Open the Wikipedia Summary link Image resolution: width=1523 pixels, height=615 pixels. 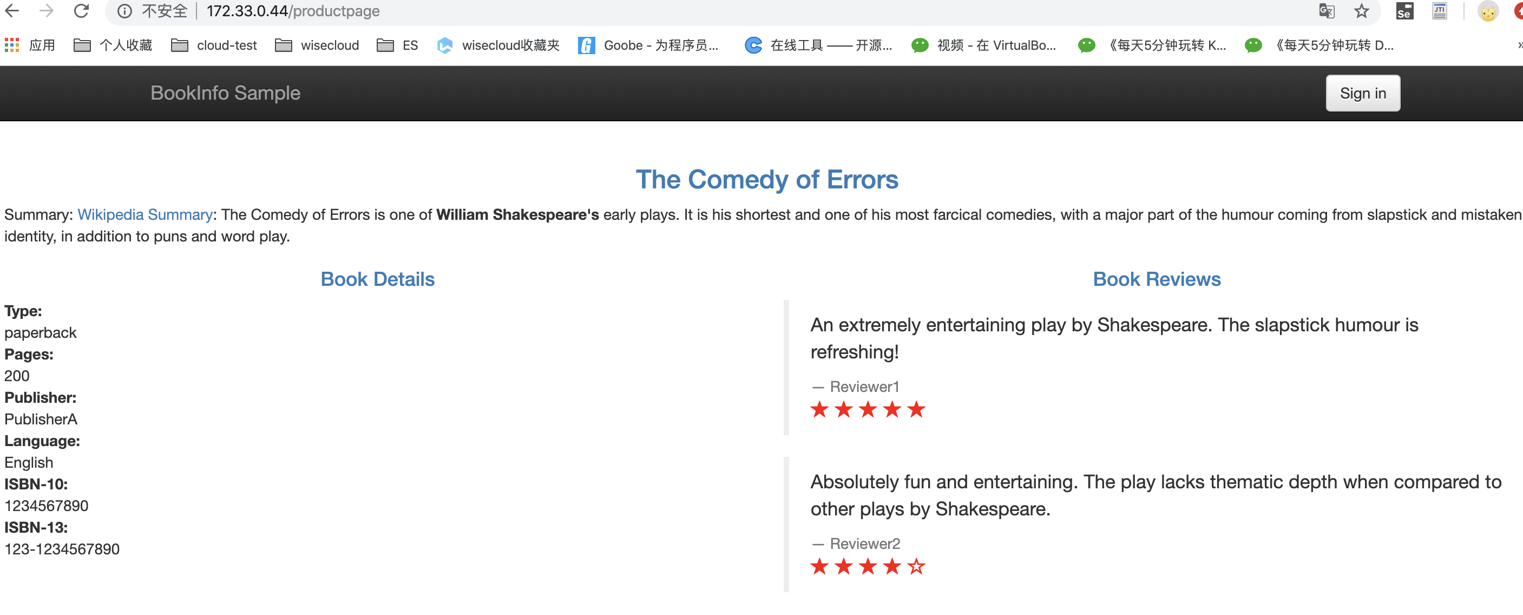tap(145, 214)
